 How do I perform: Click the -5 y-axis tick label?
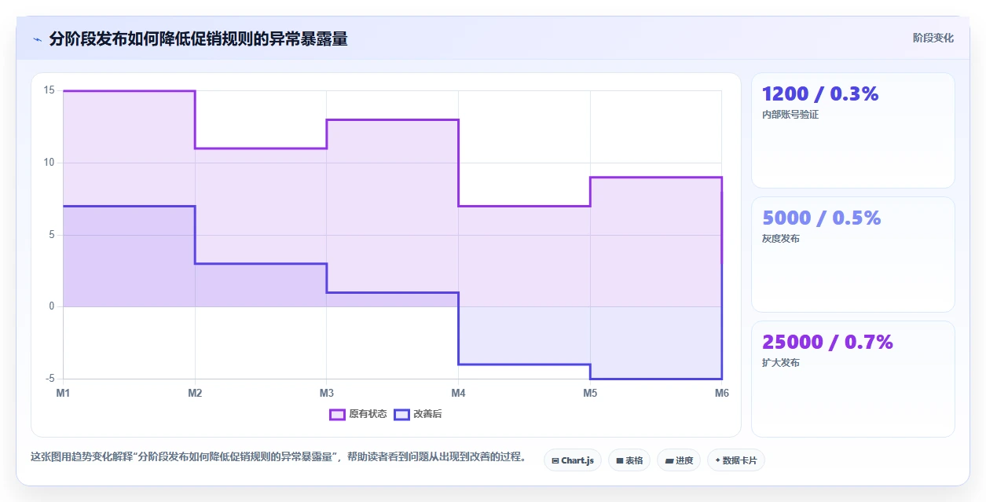(x=51, y=379)
